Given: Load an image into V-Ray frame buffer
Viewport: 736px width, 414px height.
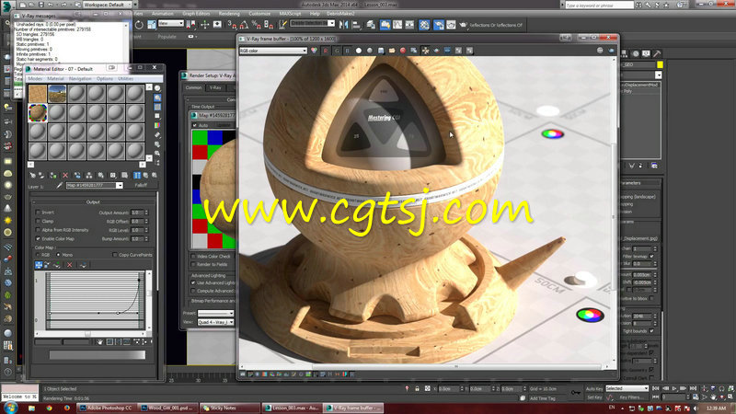Looking at the screenshot, I should pos(392,51).
